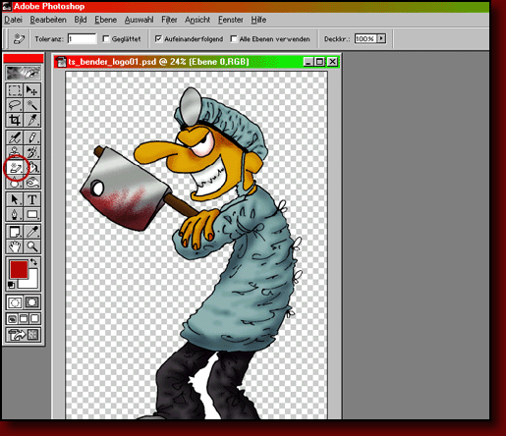
Task: Open the Filter menu
Action: pyautogui.click(x=169, y=20)
